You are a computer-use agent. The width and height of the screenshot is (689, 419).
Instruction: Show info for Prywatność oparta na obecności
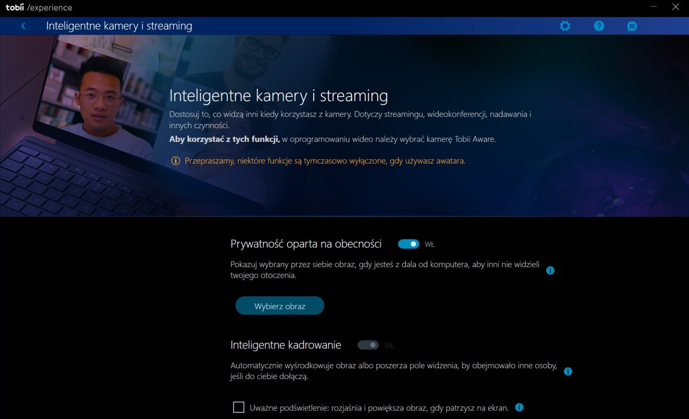(550, 271)
